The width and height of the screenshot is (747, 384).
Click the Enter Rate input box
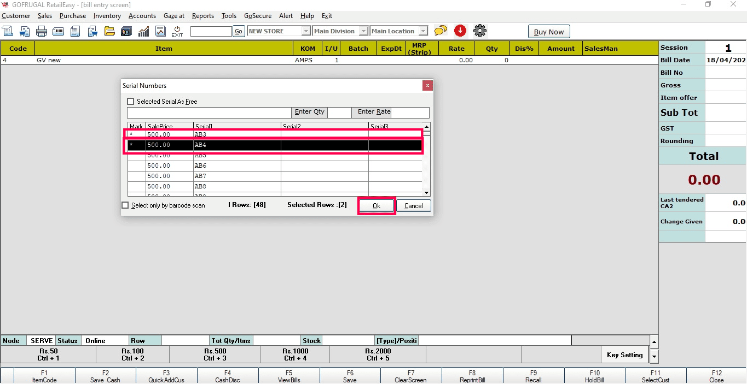tap(410, 112)
